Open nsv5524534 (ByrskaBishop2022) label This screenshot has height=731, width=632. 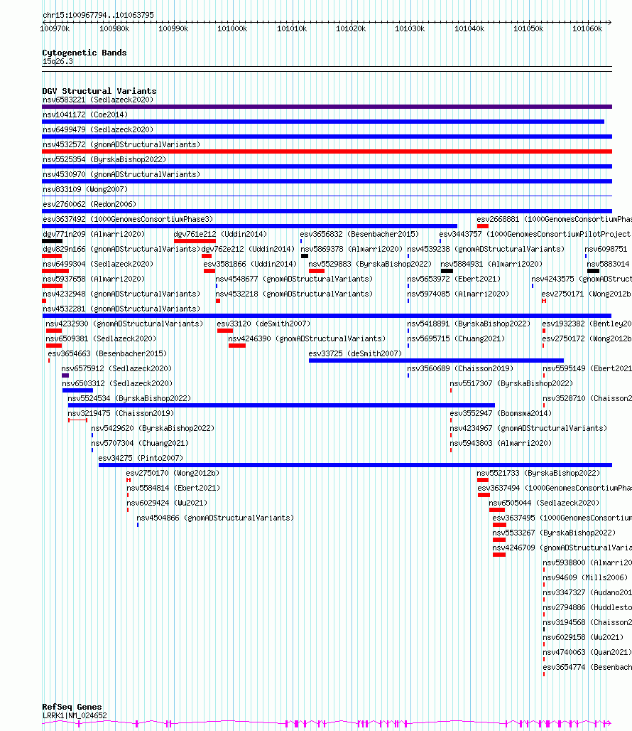click(129, 398)
